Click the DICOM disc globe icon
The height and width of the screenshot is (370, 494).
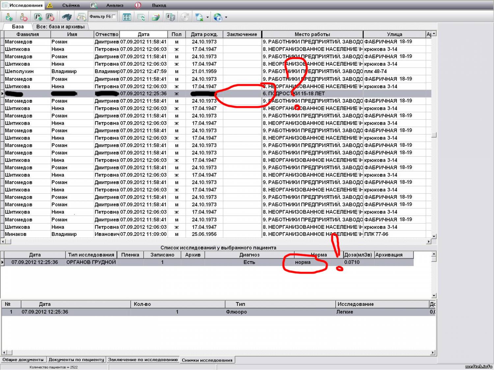coord(218,17)
